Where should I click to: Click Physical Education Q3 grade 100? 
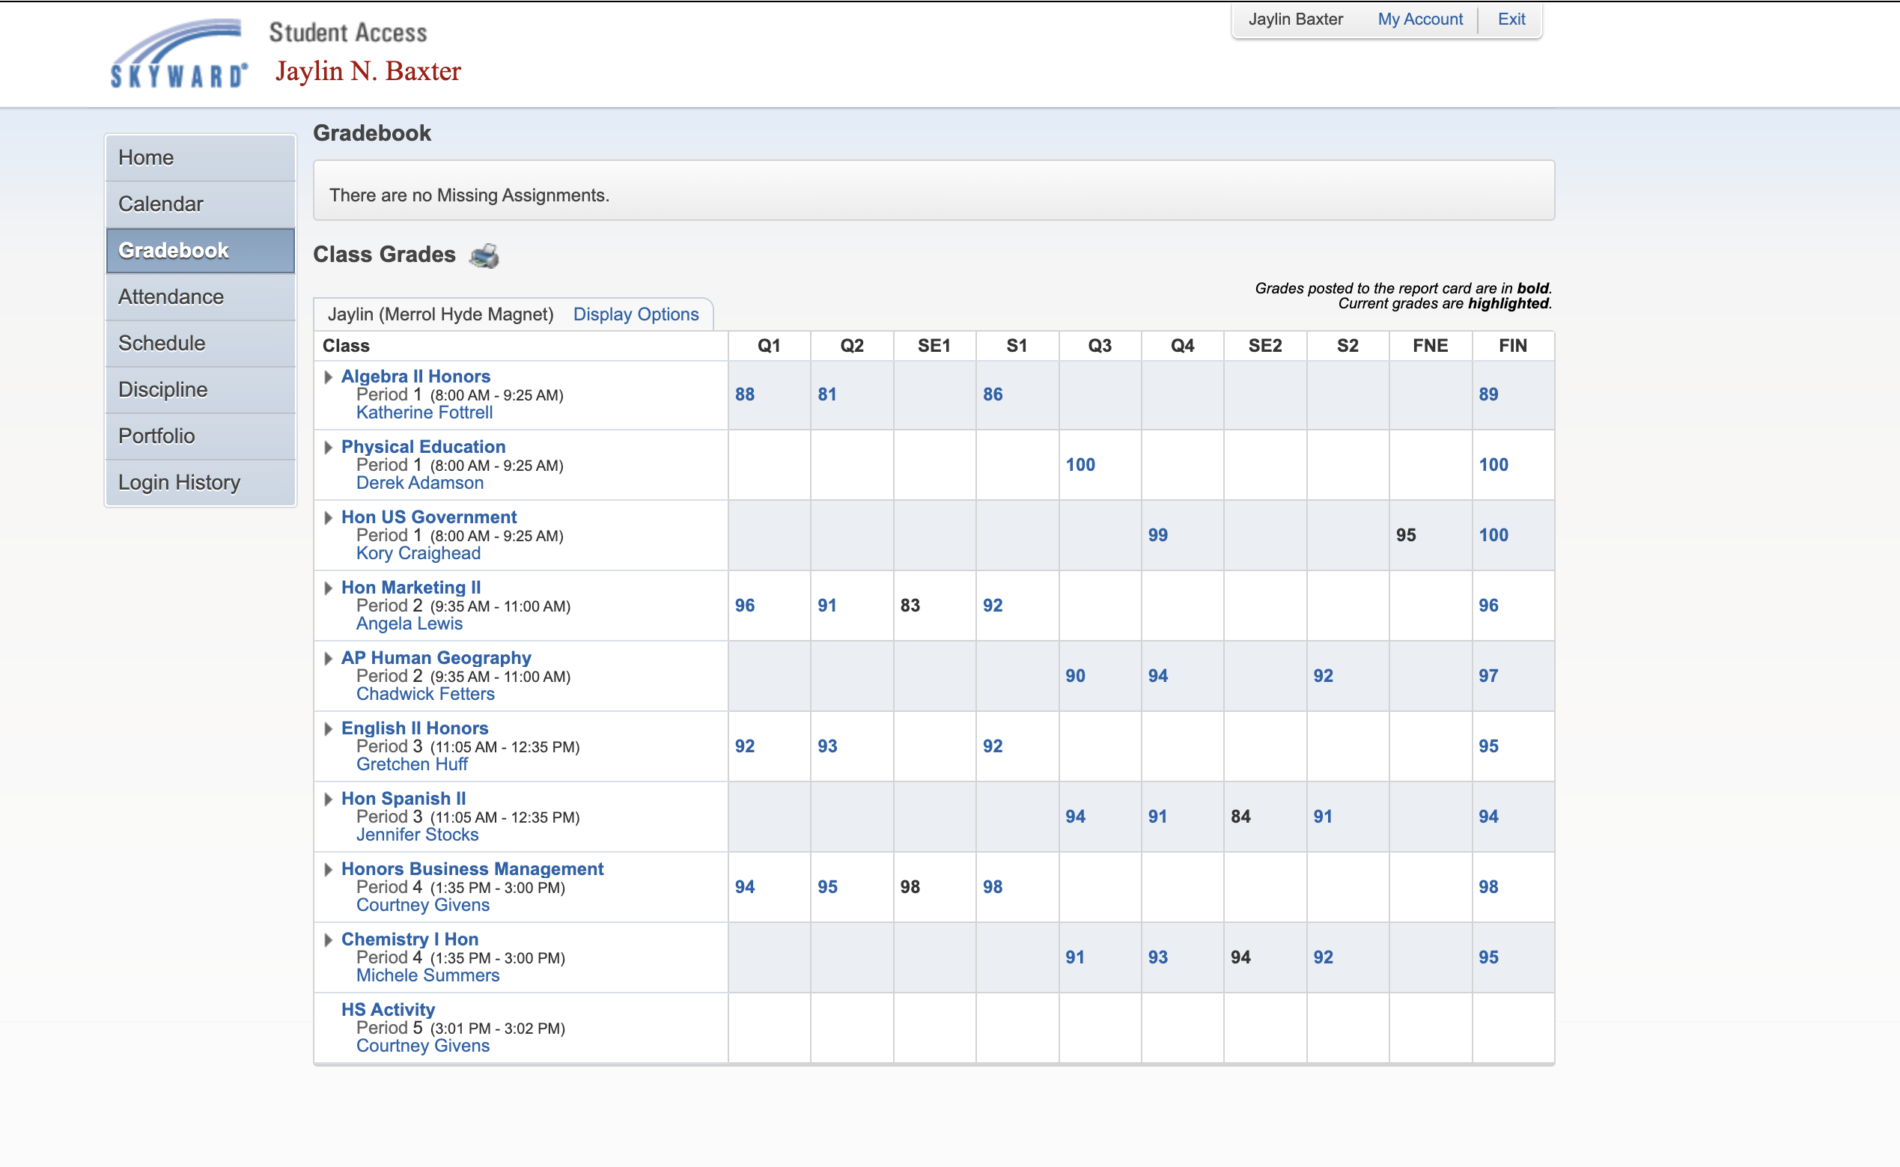click(x=1080, y=465)
